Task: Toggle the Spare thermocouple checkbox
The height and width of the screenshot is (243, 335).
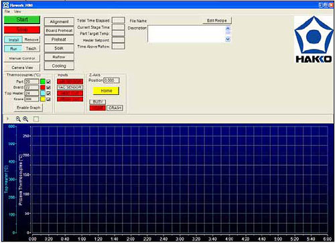Action: coord(48,99)
